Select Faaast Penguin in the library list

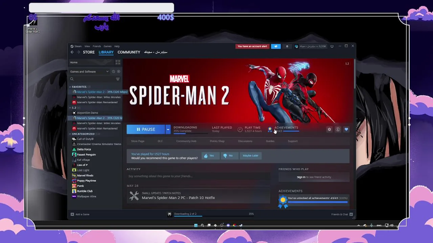(x=86, y=155)
